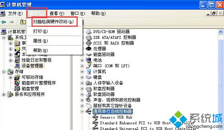Expand the 服务和应用程序 tree node
224x130 pixels.
(4, 94)
